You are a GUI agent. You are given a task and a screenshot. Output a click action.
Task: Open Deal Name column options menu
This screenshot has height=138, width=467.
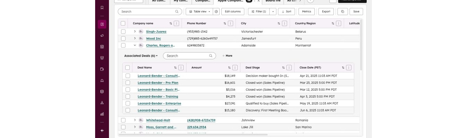click(181, 68)
